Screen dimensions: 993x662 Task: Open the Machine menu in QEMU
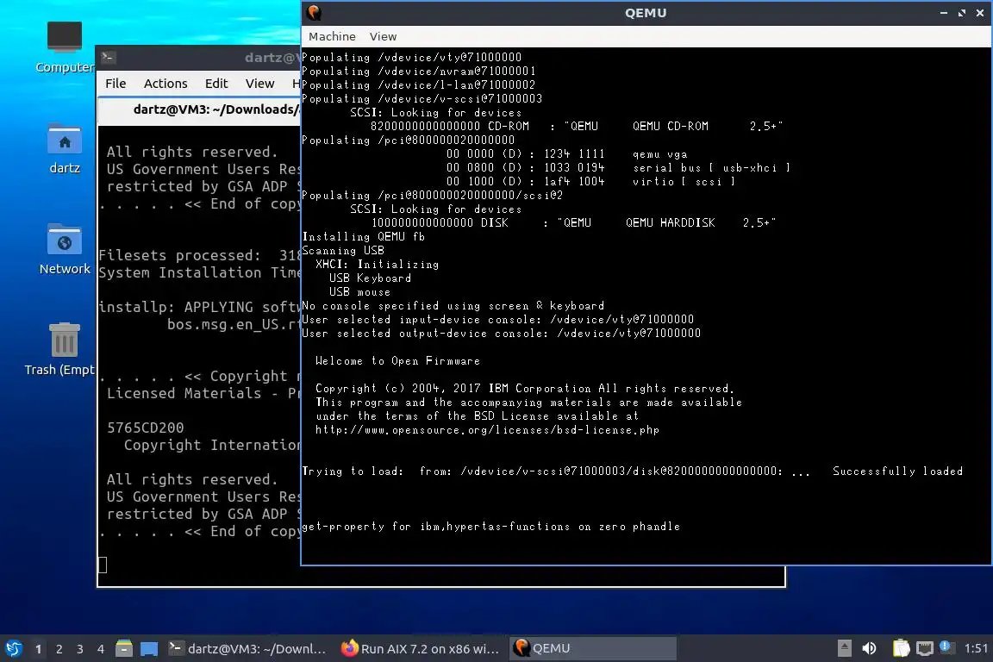tap(332, 37)
